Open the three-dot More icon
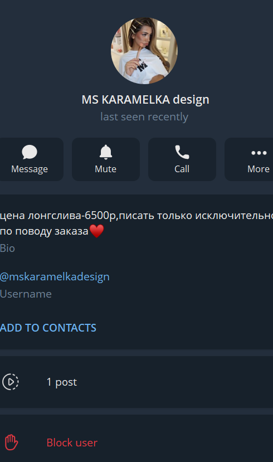This screenshot has height=462, width=273. click(259, 153)
